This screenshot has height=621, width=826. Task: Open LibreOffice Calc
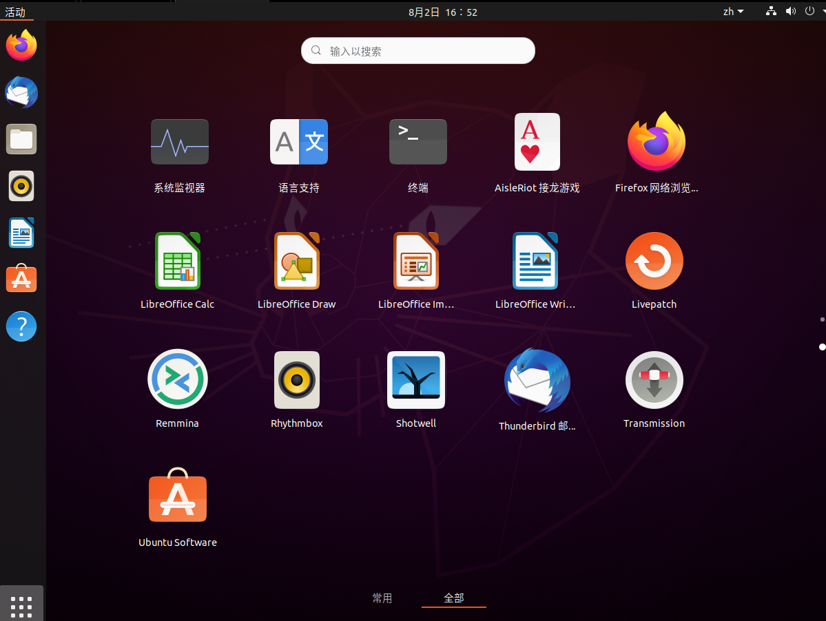[178, 261]
